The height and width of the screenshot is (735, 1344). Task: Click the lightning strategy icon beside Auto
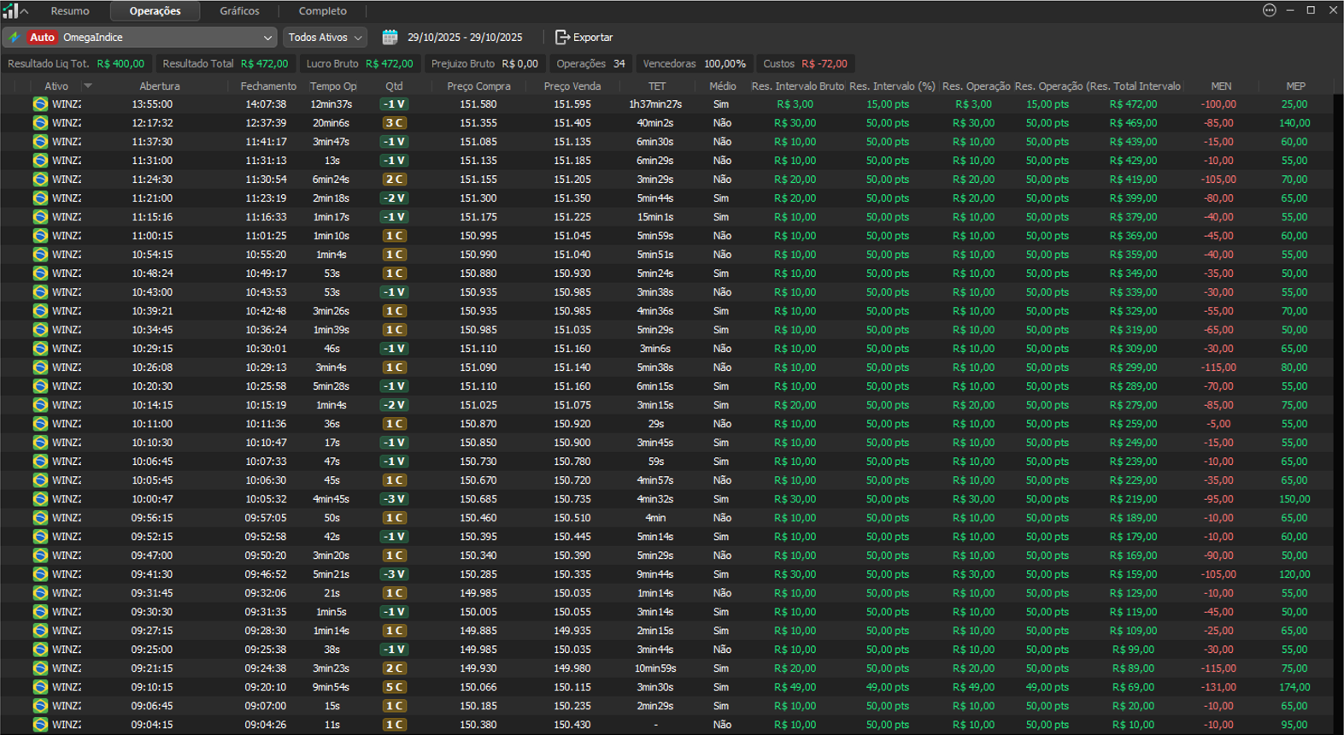coord(14,38)
